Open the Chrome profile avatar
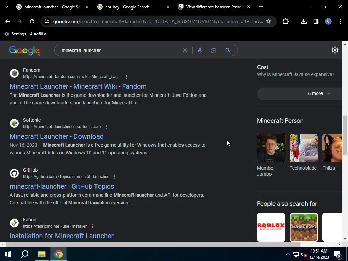Viewport: 348px width, 261px height. coord(328,21)
